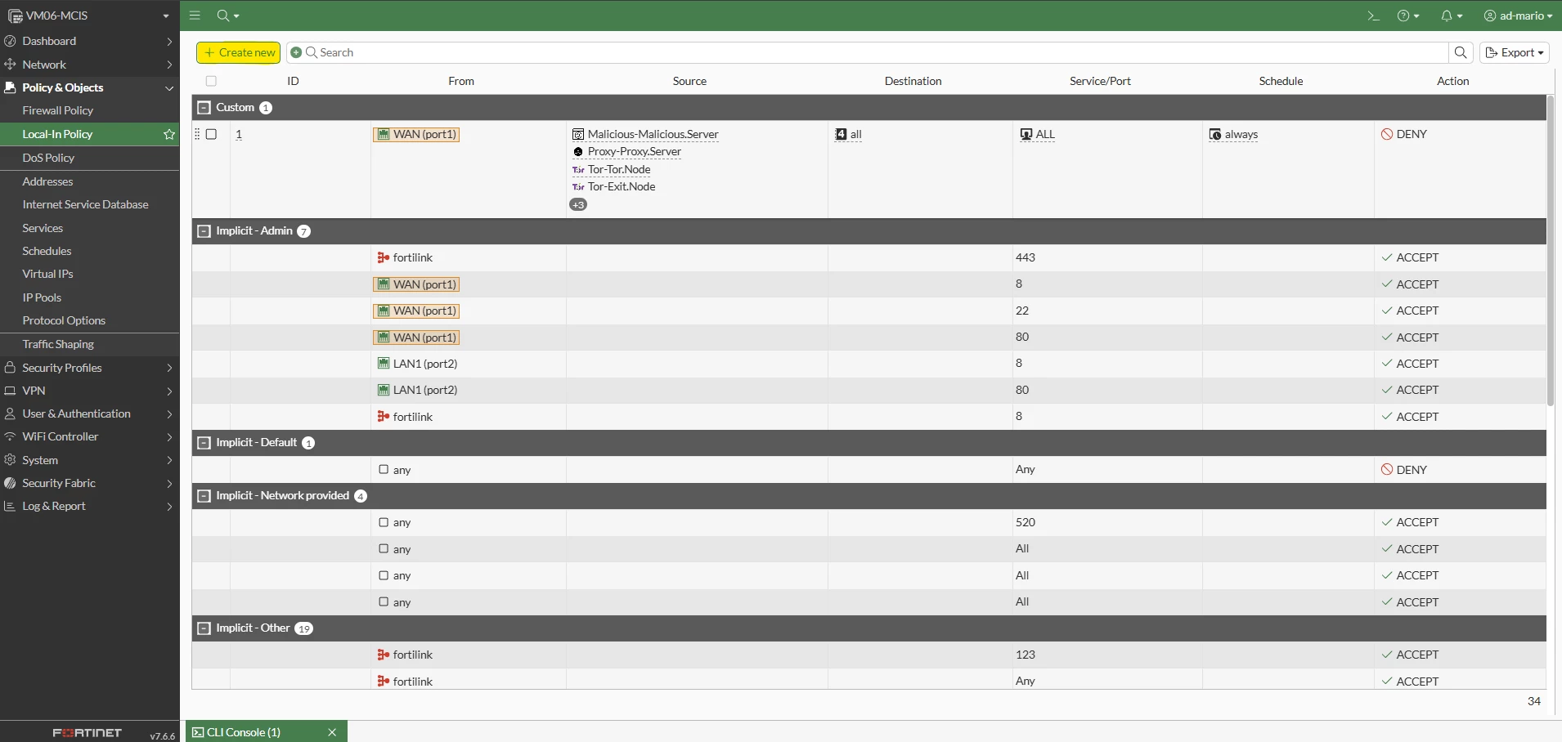Tick the checkbox for policy ID 1
This screenshot has height=742, width=1562.
click(211, 134)
